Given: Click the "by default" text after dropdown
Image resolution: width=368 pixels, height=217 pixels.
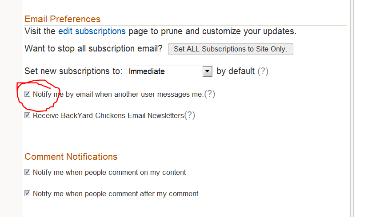Looking at the screenshot, I should click(236, 71).
